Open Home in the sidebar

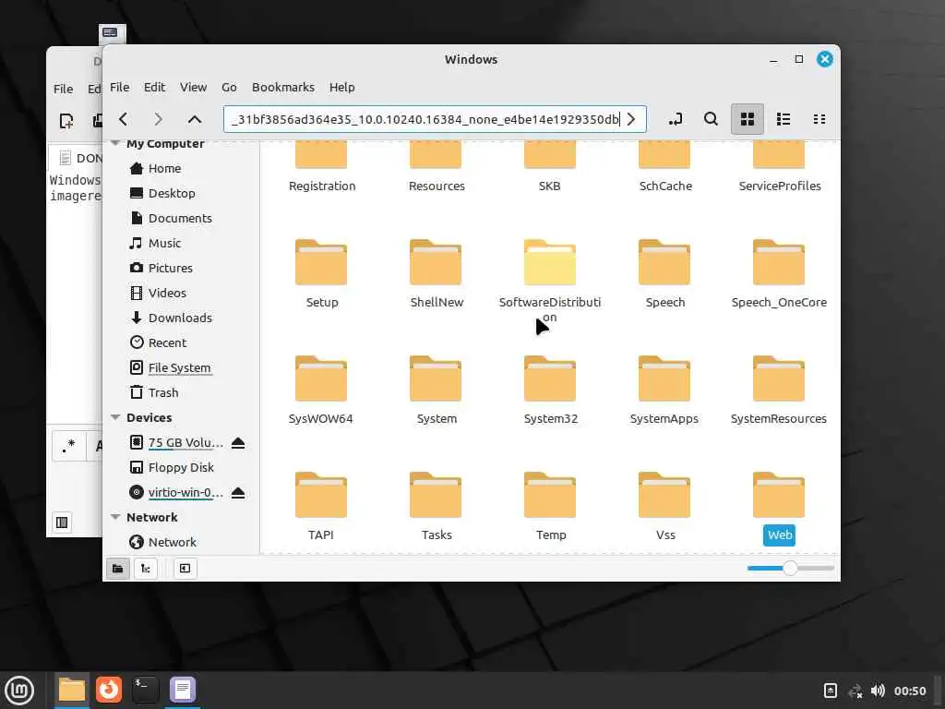pos(164,168)
